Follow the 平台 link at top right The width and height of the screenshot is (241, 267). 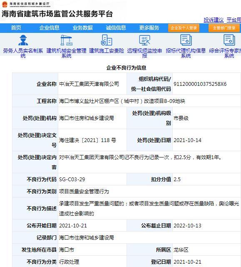click(x=234, y=20)
